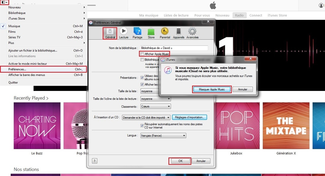The height and width of the screenshot is (176, 325).
Task: Switch to Pour vous tab
Action: (202, 15)
